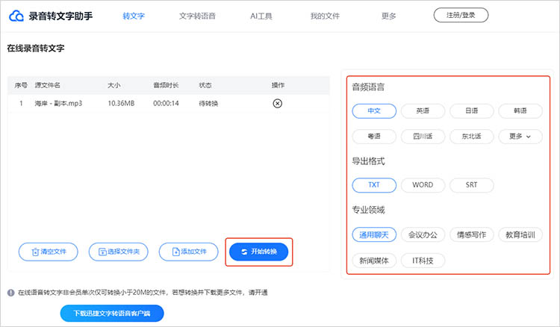Select 中文 audio language
The width and height of the screenshot is (560, 327).
click(x=374, y=111)
